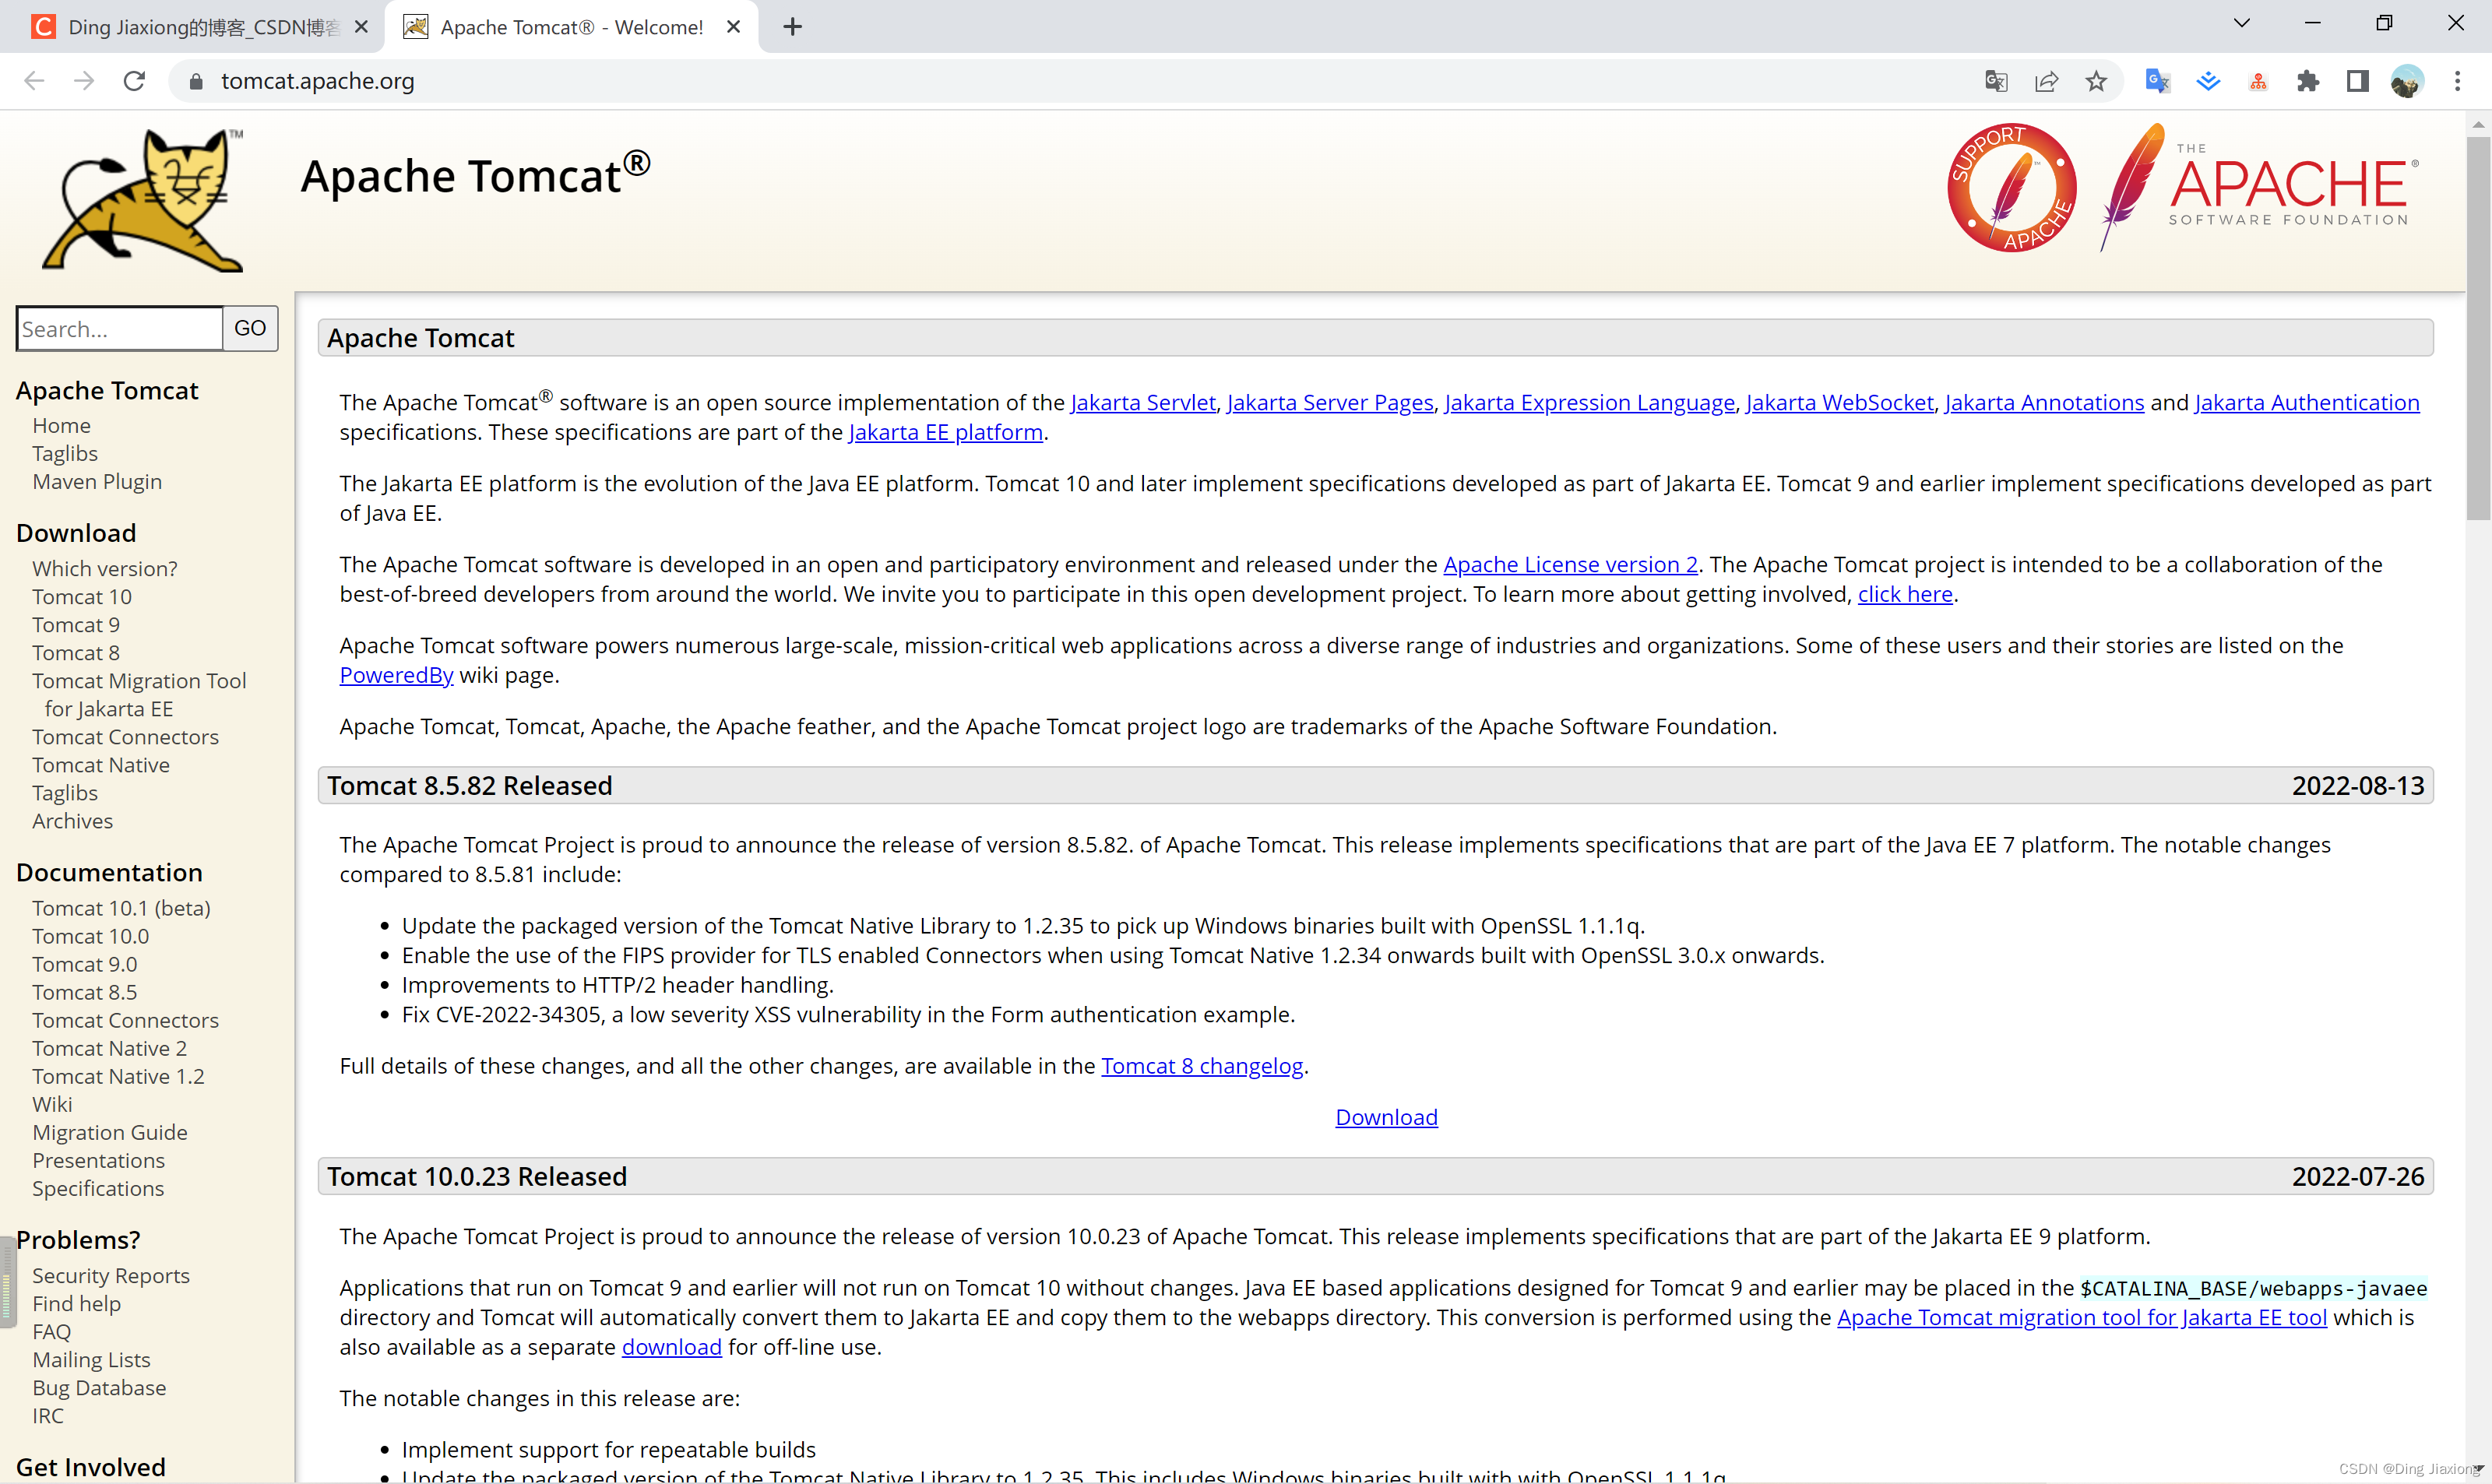The width and height of the screenshot is (2492, 1484).
Task: Open a new browser tab
Action: tap(792, 27)
